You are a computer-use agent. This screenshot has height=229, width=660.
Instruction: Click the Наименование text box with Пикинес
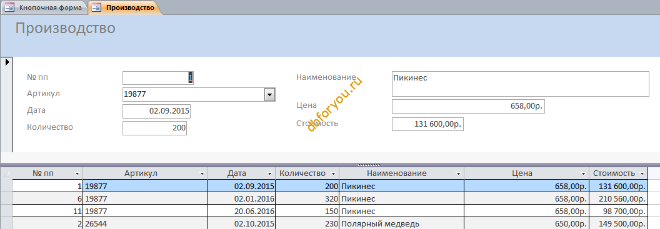tap(520, 84)
